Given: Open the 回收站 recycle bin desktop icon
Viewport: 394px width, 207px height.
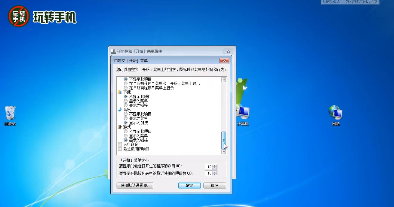Looking at the screenshot, I should (10, 116).
